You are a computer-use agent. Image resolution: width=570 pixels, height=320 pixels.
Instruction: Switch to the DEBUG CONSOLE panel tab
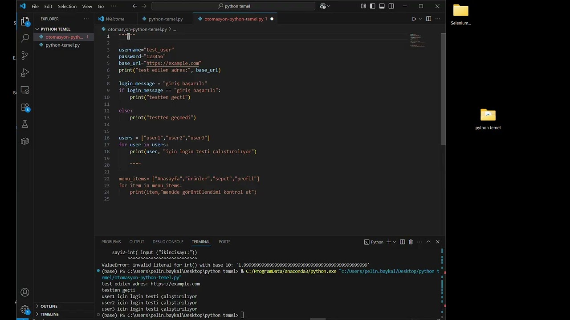(168, 242)
